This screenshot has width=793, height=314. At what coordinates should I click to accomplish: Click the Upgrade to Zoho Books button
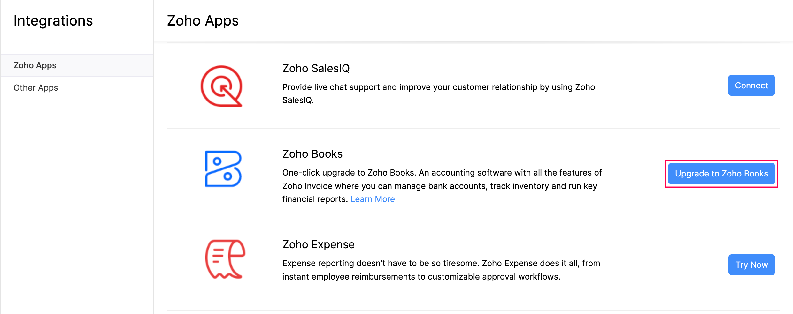click(x=721, y=174)
